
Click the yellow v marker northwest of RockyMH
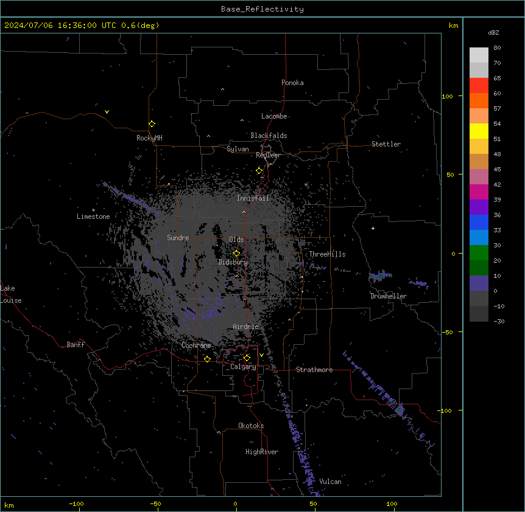(x=107, y=112)
